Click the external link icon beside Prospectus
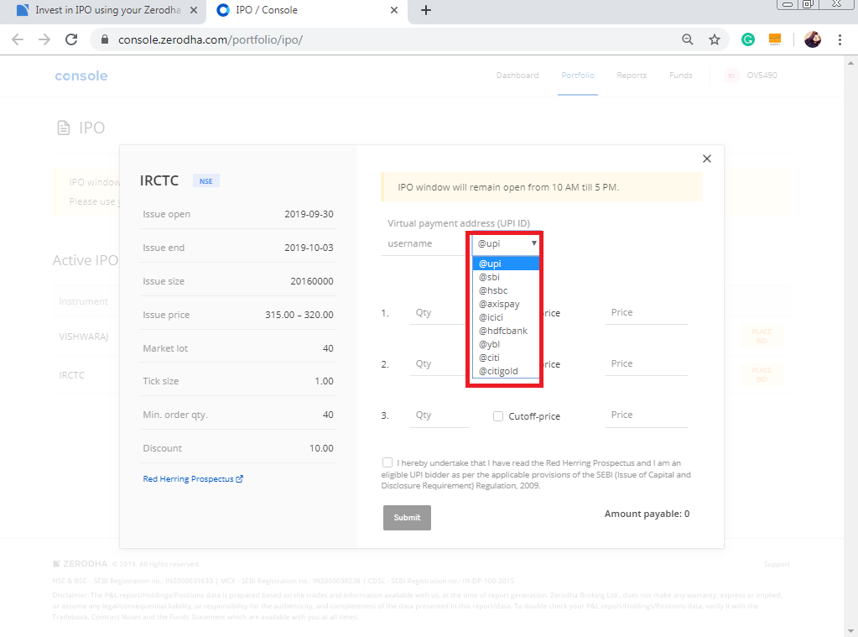Image resolution: width=858 pixels, height=637 pixels. click(x=239, y=478)
